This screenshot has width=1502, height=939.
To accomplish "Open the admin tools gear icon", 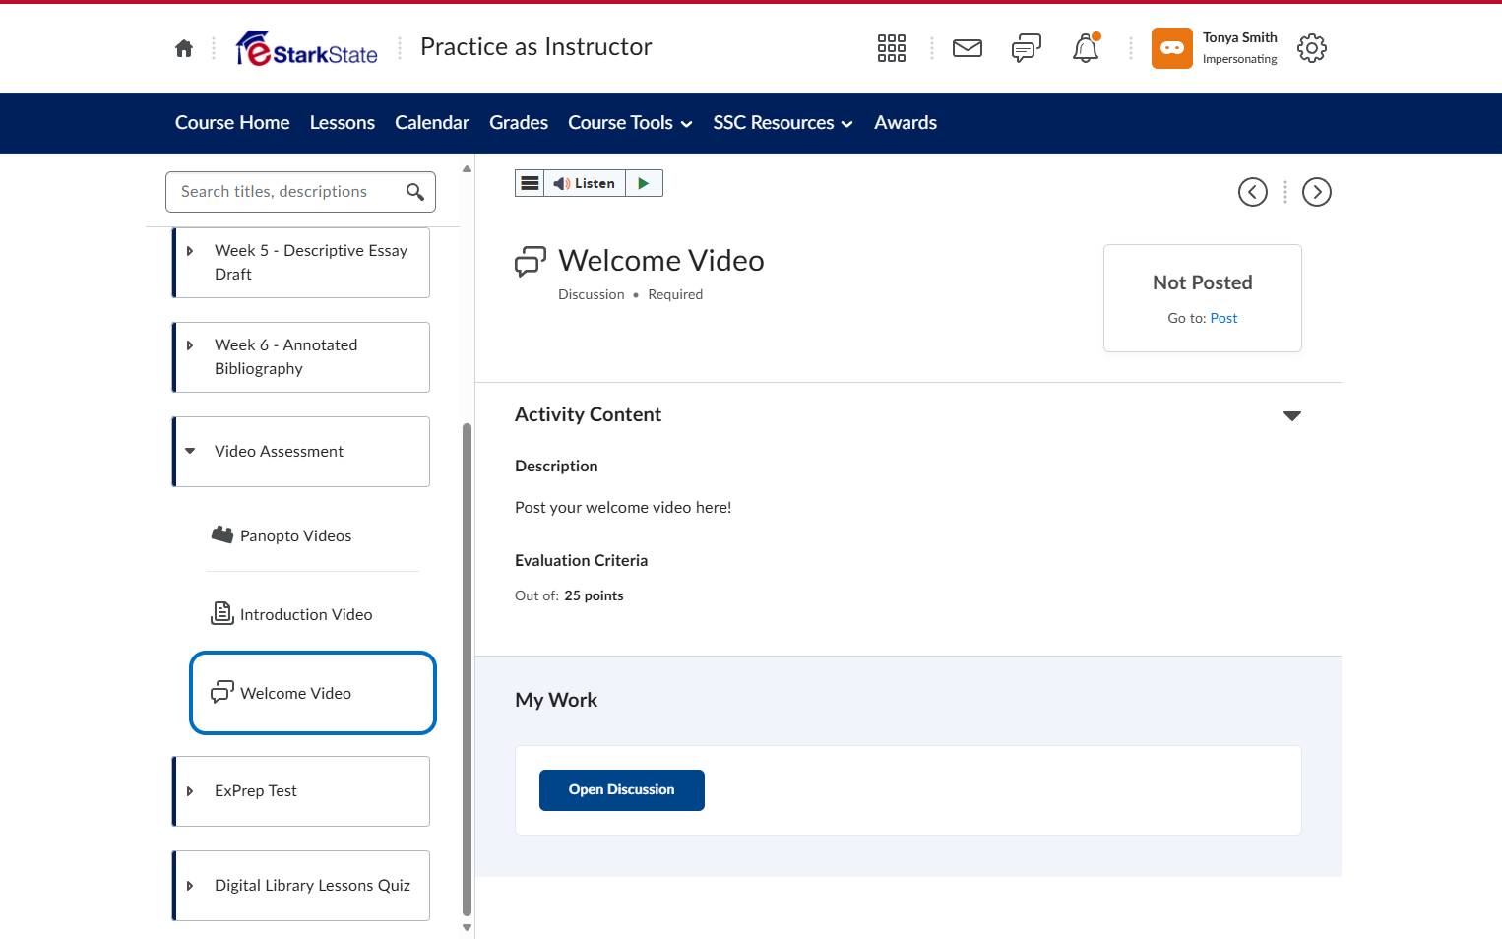I will 1312,48.
